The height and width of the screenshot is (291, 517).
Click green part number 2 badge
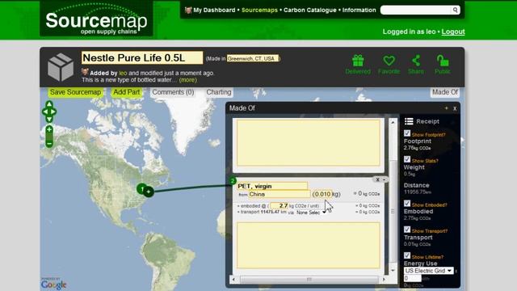(233, 181)
